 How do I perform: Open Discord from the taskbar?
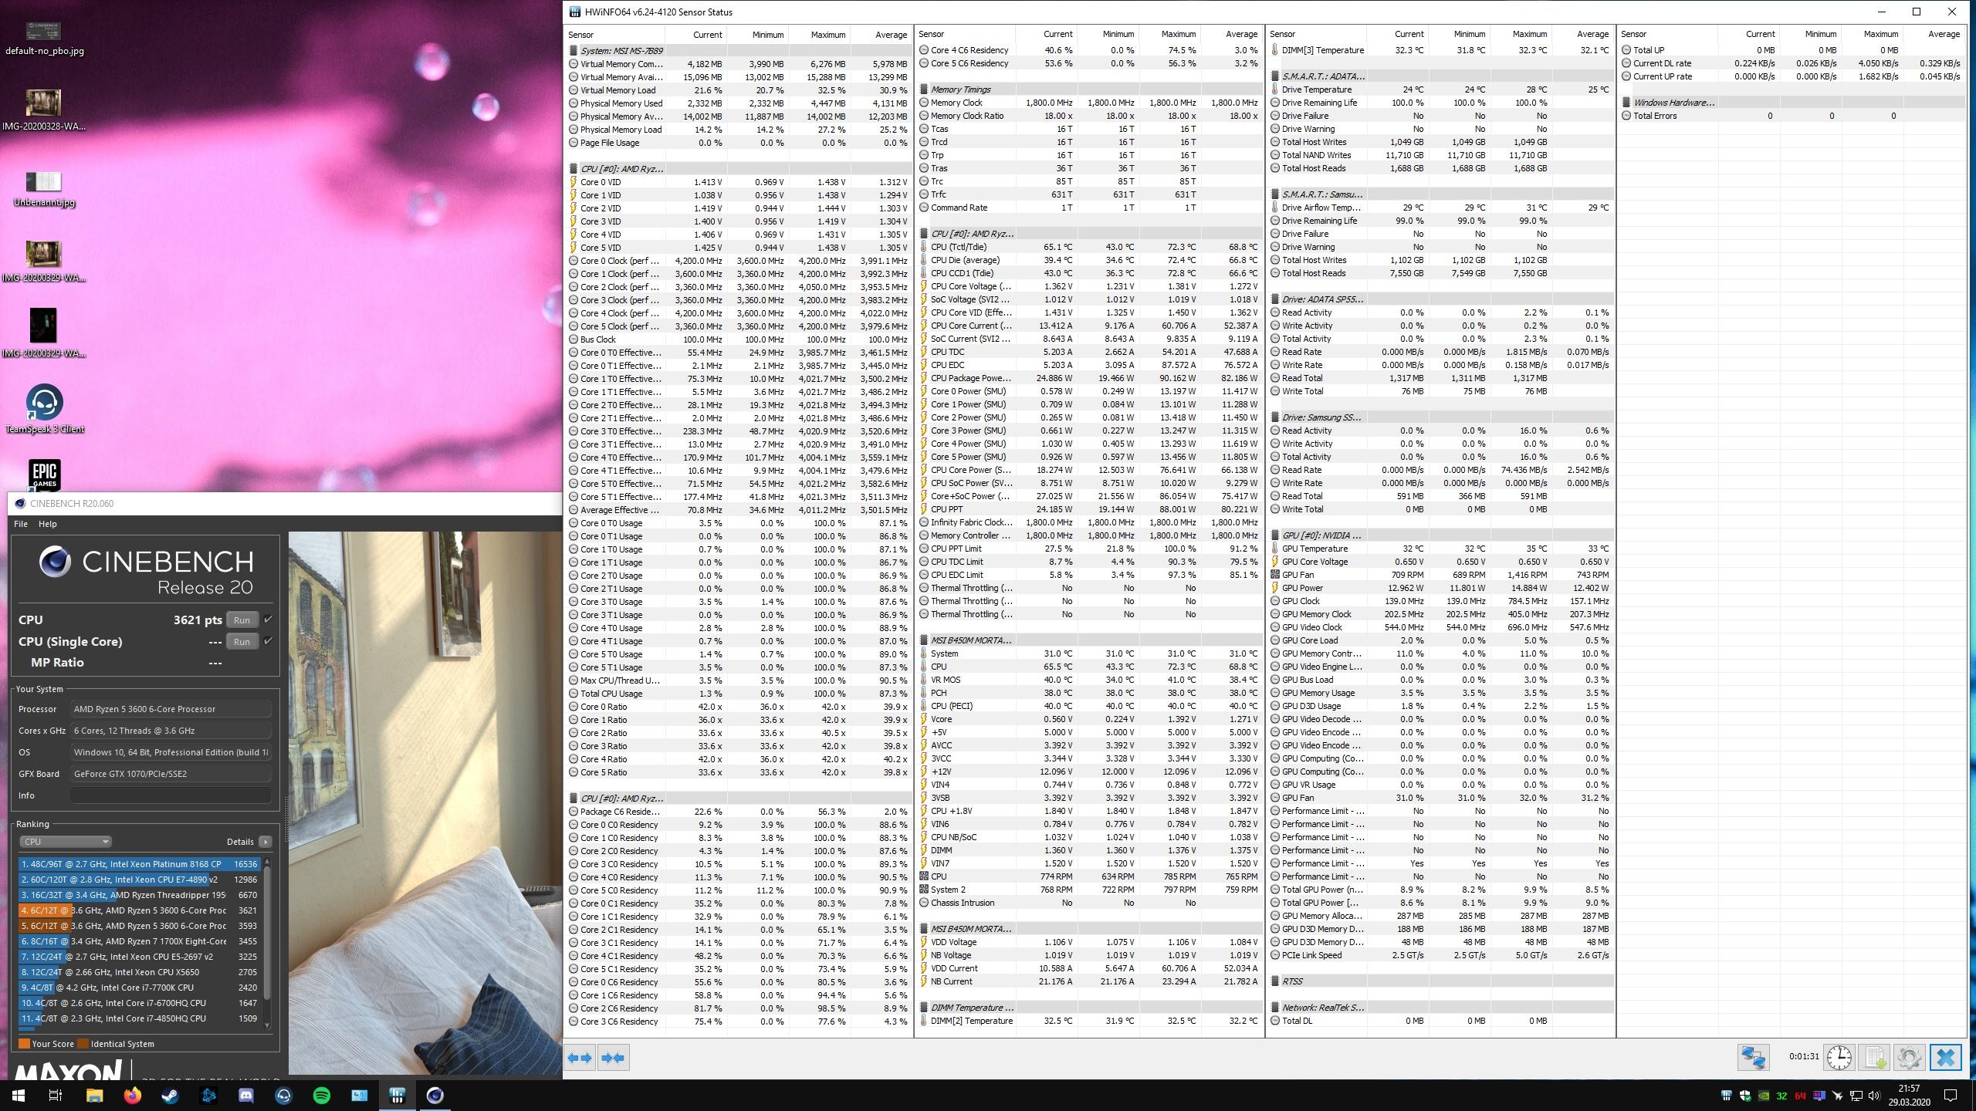point(245,1095)
